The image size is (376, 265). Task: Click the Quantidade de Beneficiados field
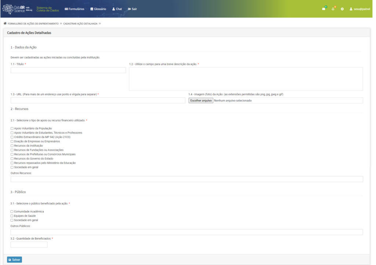pyautogui.click(x=29, y=245)
